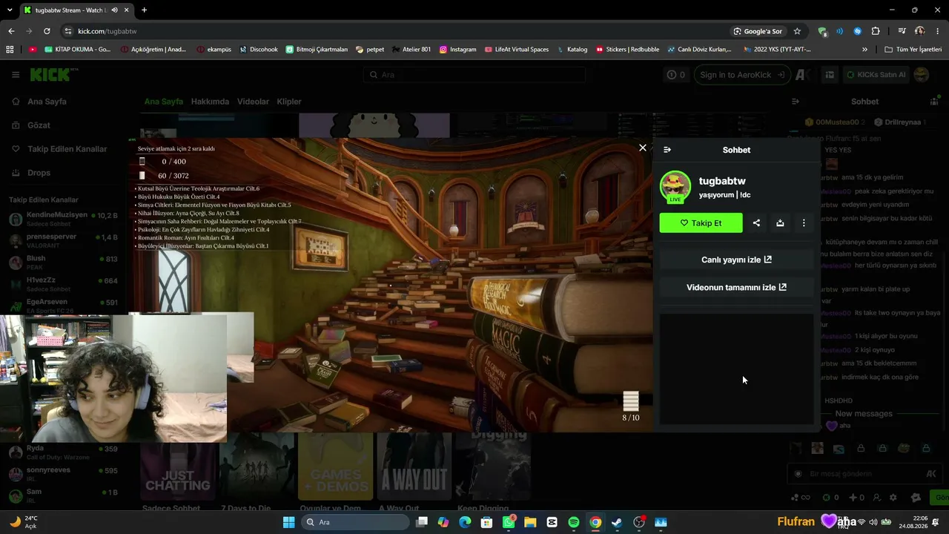Switch to the Klipler channel tab
The image size is (949, 534).
click(289, 102)
